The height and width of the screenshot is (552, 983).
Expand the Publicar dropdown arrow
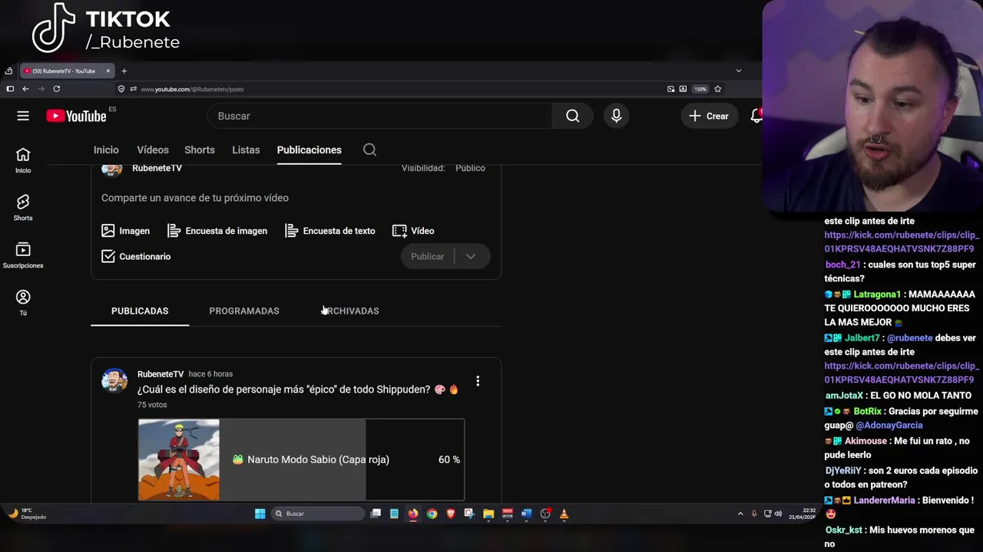[471, 256]
